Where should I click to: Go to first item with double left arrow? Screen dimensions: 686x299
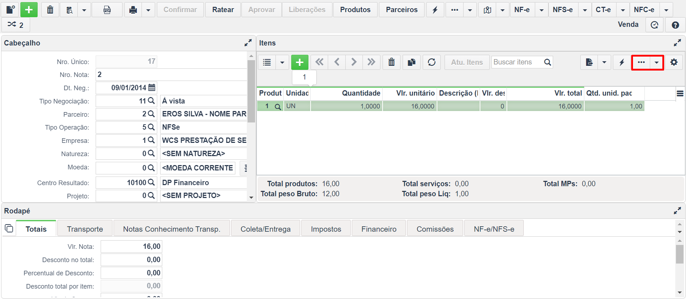(319, 62)
